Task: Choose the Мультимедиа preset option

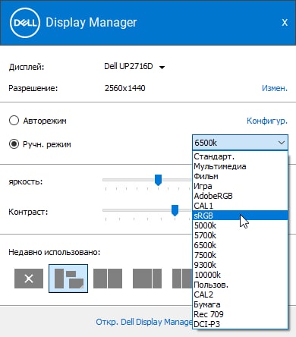Action: point(240,166)
